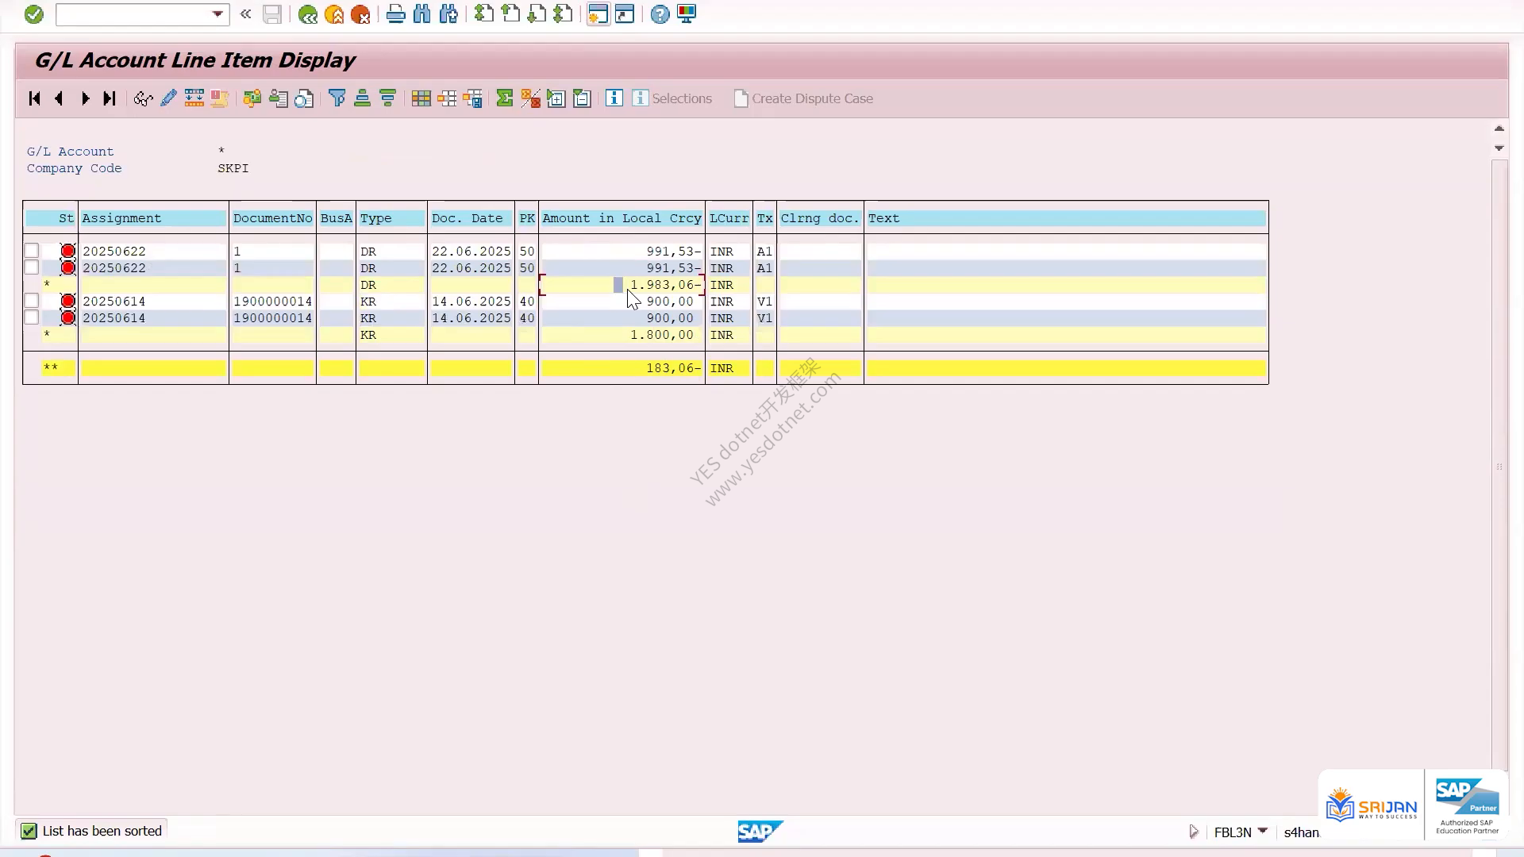This screenshot has height=857, width=1524.
Task: Check the second 20250622 row checkbox
Action: (x=31, y=267)
